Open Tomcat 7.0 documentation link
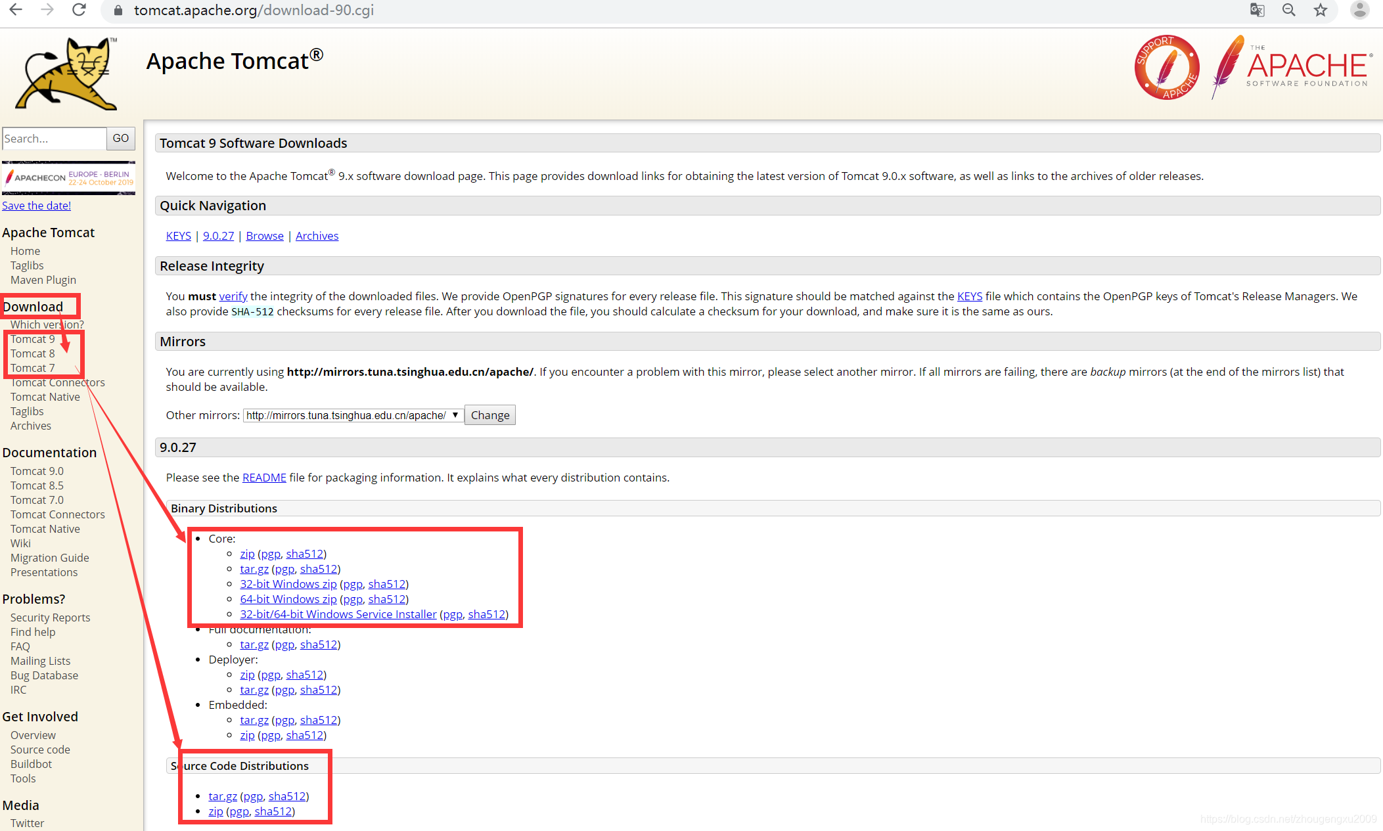The image size is (1383, 831). tap(37, 500)
